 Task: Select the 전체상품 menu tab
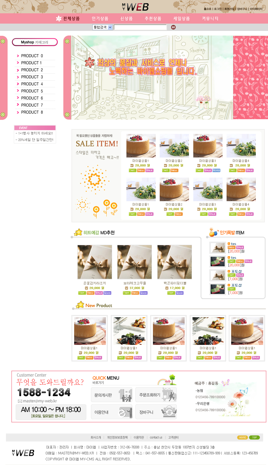(x=68, y=18)
